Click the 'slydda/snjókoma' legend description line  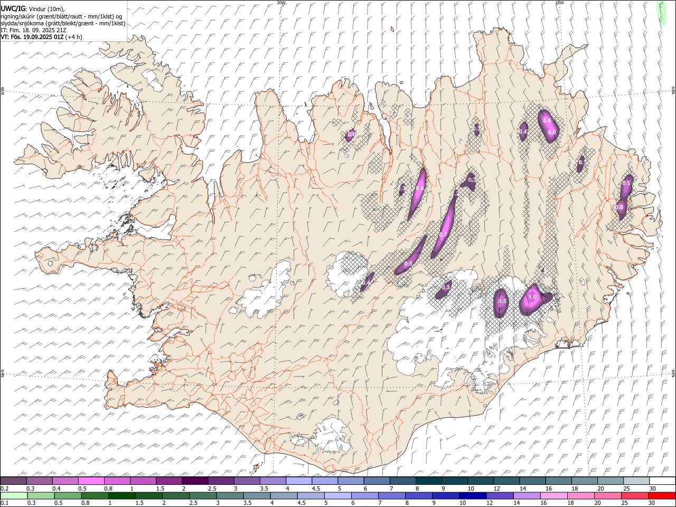pyautogui.click(x=63, y=23)
